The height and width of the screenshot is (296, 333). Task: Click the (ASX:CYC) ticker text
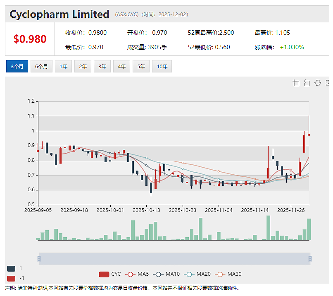coord(127,14)
